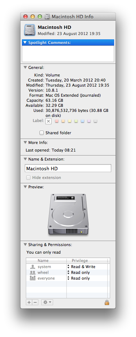This screenshot has height=337, width=136.
Task: Change system privilege Read & Write popup
Action: coord(81,267)
